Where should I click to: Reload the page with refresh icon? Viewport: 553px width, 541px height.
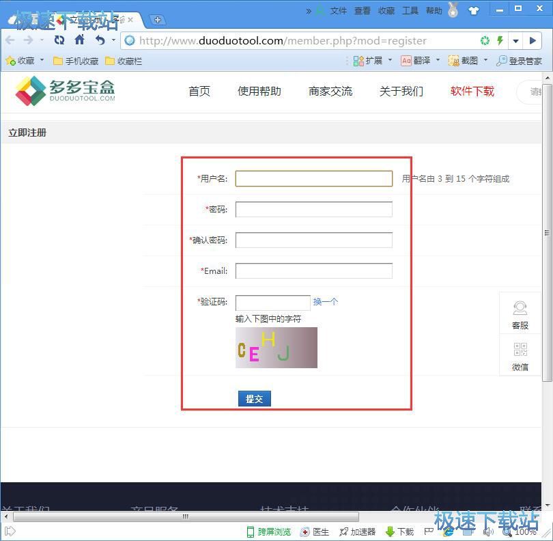tap(59, 40)
